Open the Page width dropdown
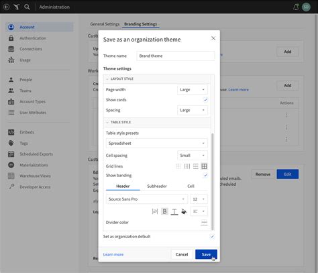Screen dimensions: 318x273 click(x=193, y=90)
